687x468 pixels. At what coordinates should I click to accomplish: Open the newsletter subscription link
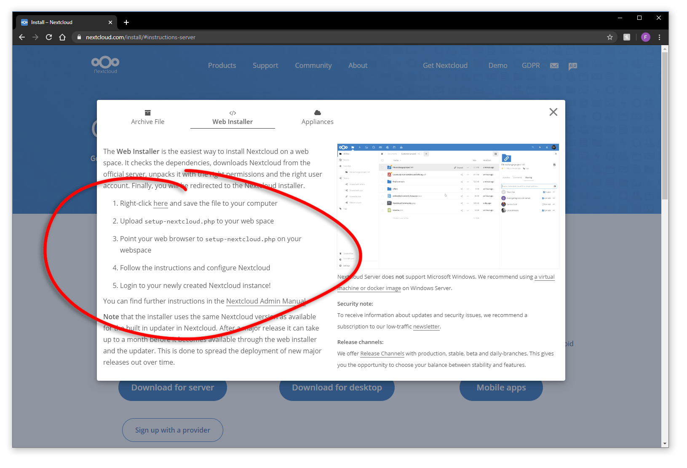pos(426,327)
